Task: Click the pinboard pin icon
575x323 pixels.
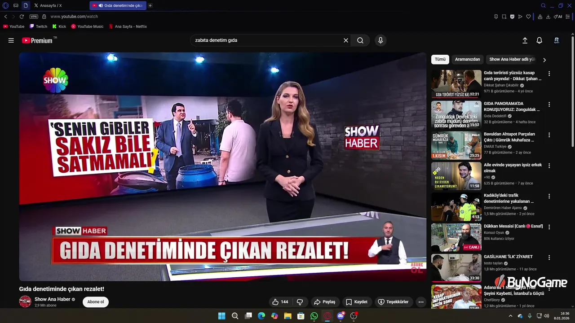Action: (x=496, y=17)
